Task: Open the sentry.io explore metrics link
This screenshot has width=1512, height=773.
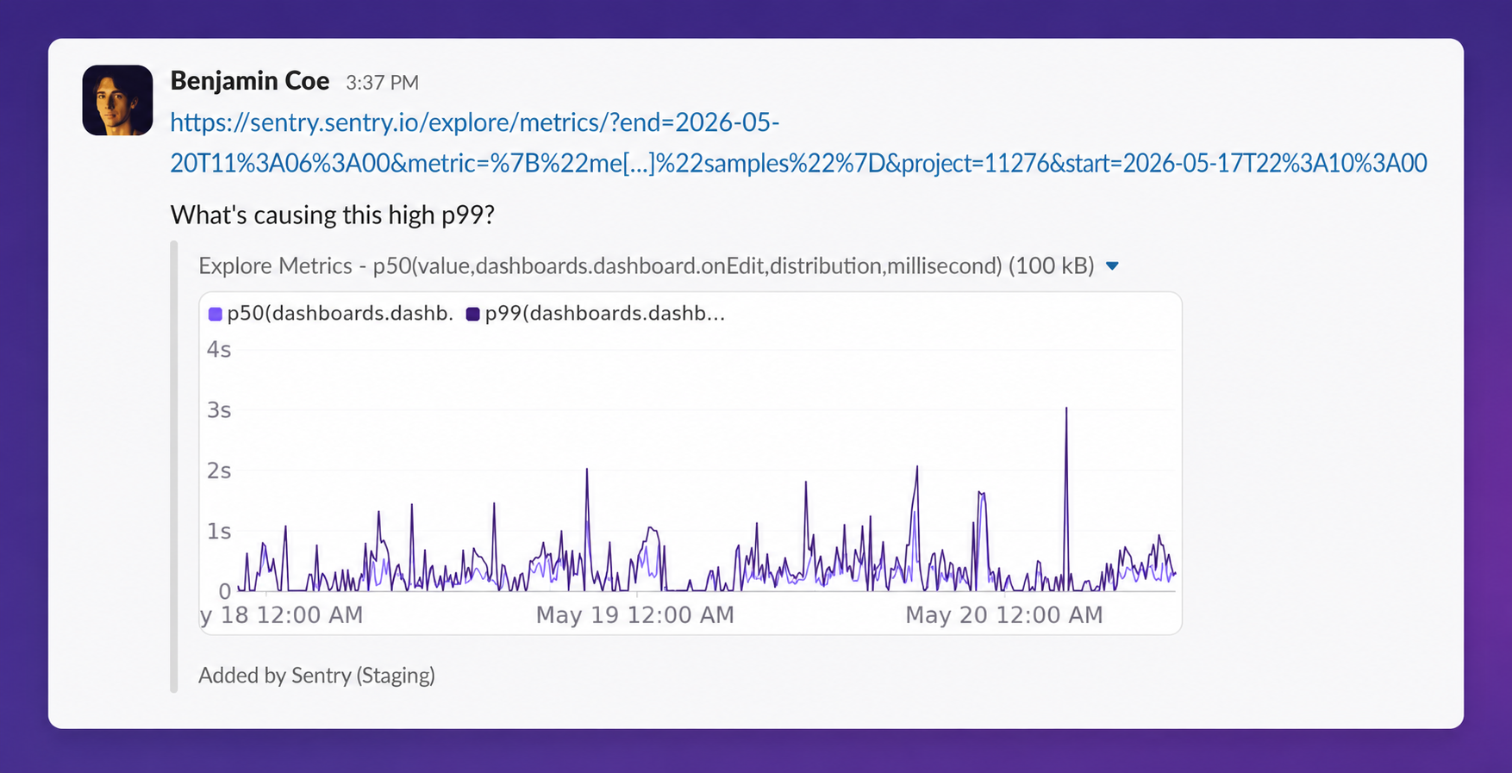Action: pos(798,142)
